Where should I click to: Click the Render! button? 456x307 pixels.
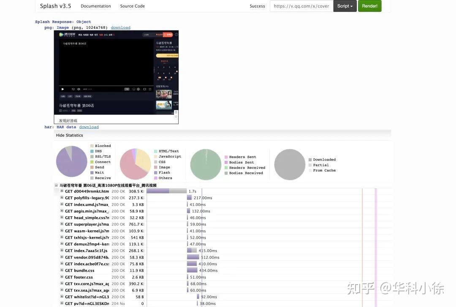(369, 6)
